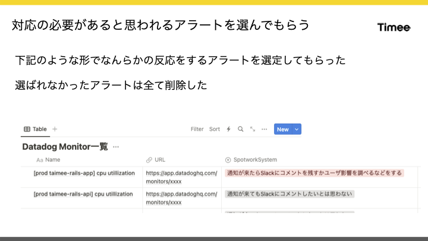Click the expand full page arrows icon

pyautogui.click(x=253, y=129)
